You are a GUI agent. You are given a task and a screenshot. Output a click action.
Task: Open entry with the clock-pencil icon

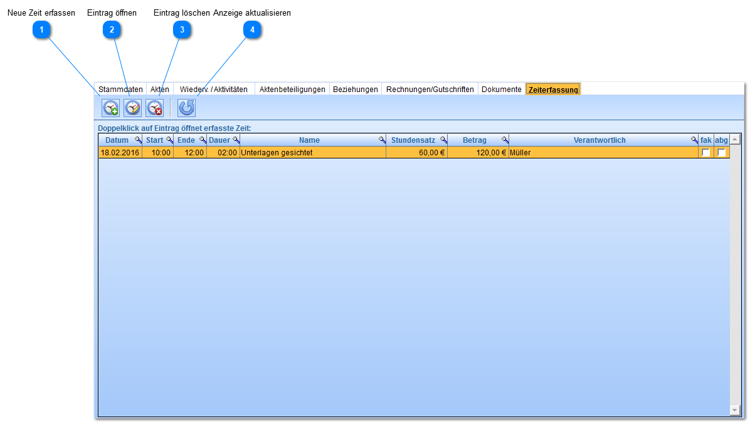click(133, 108)
